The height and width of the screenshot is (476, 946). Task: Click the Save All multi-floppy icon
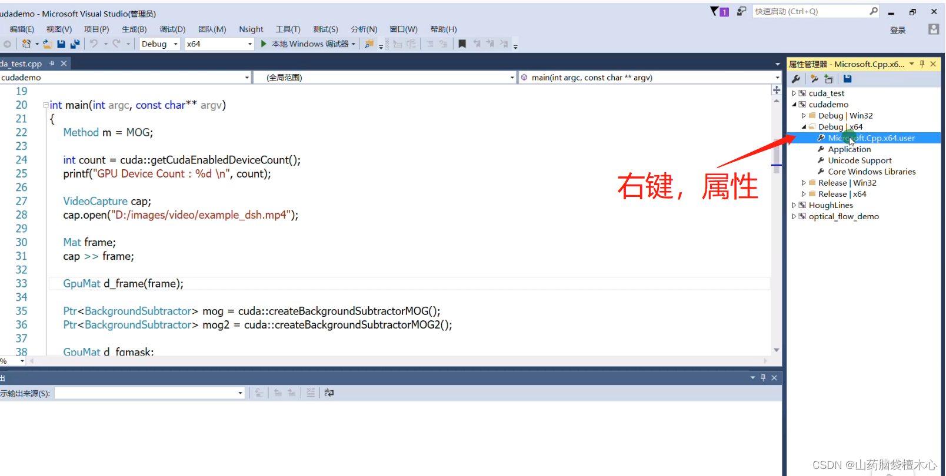coord(75,44)
